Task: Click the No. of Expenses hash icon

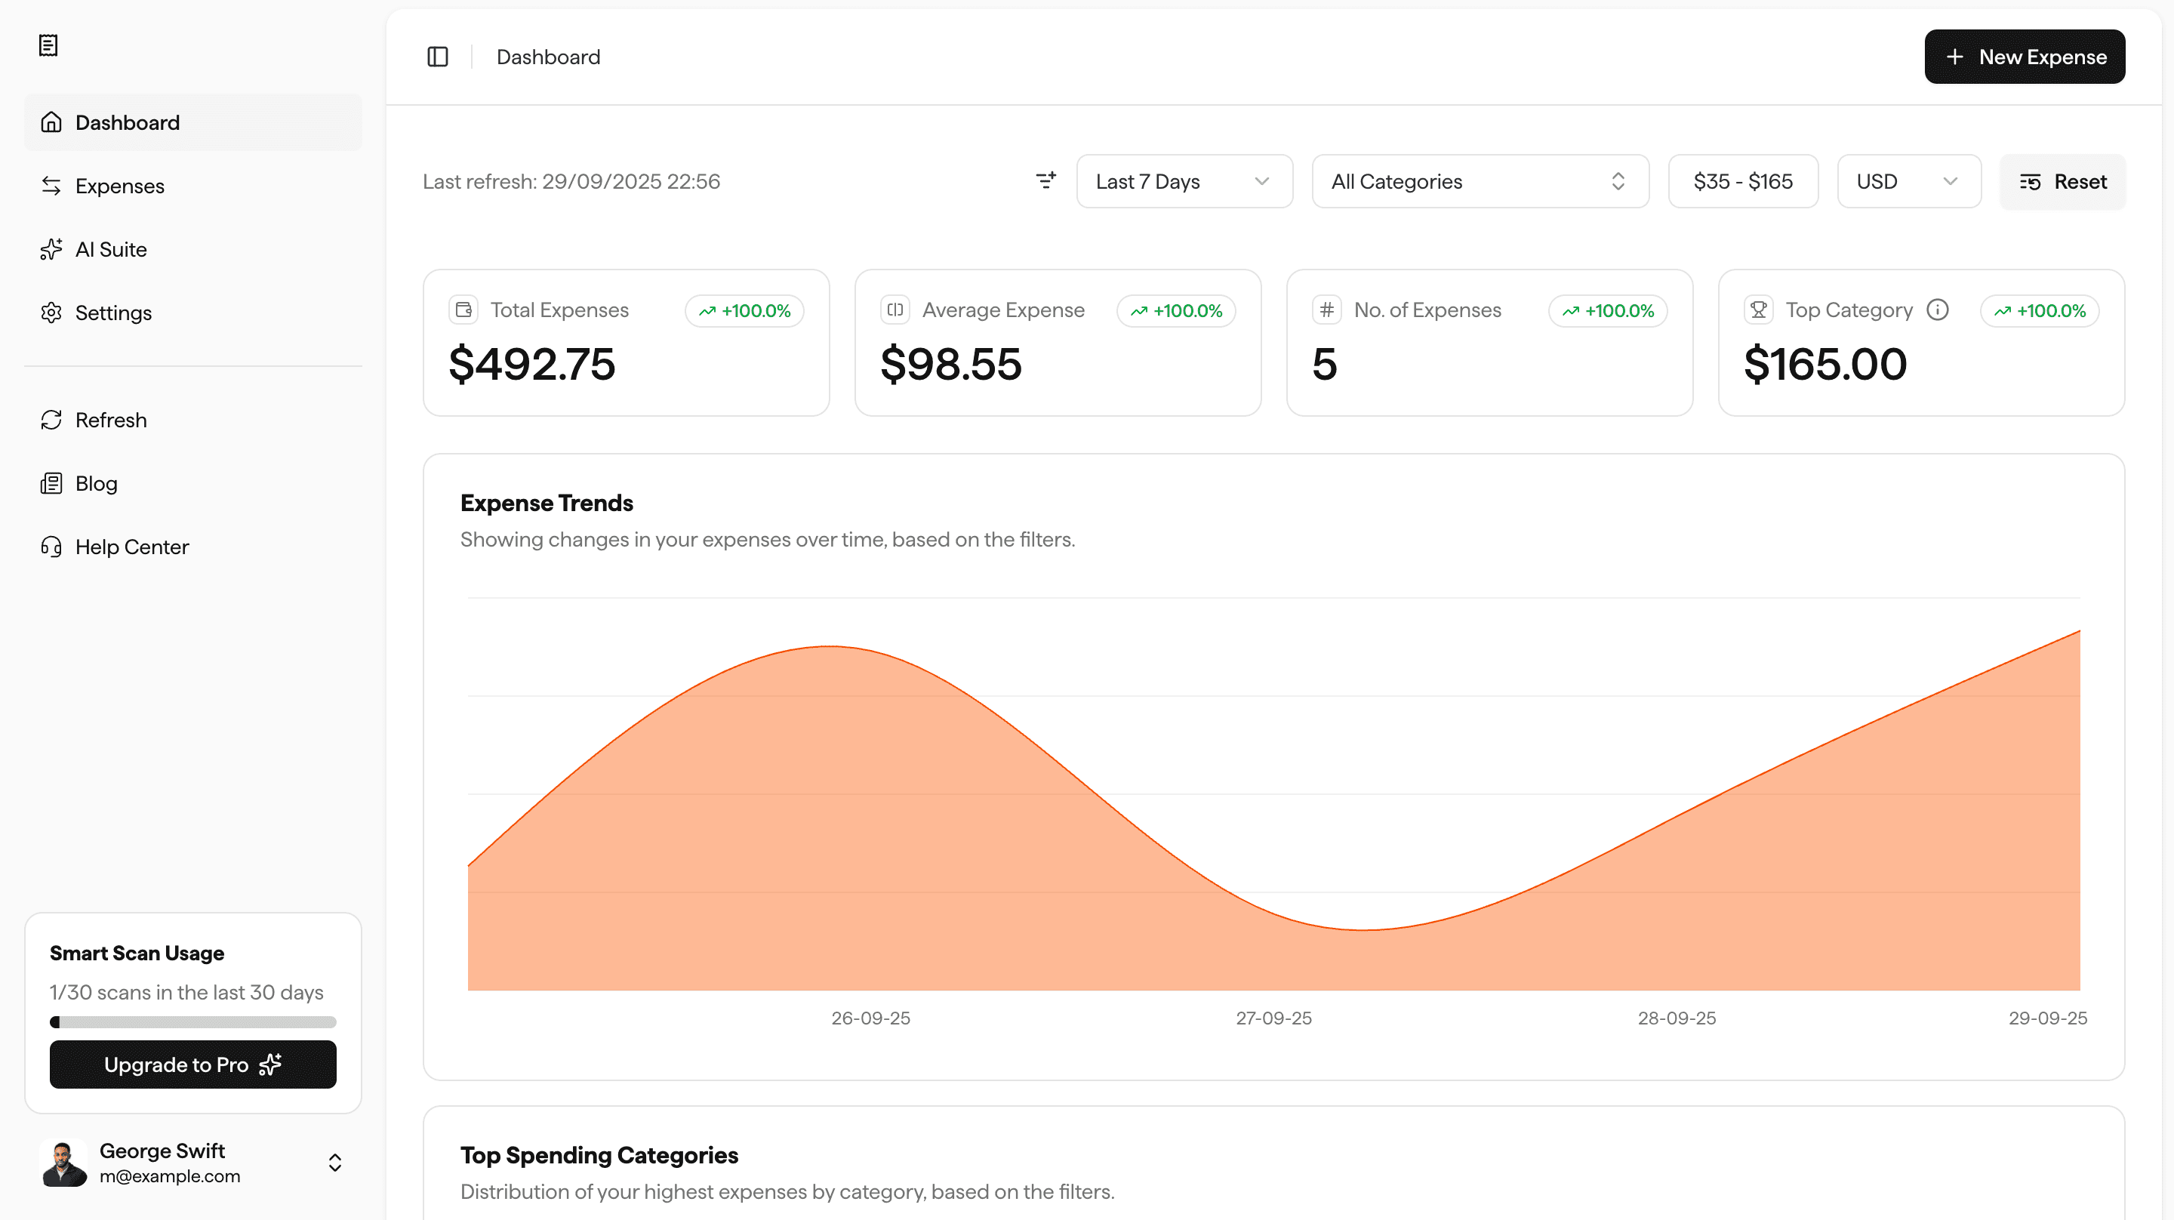Action: (x=1327, y=310)
